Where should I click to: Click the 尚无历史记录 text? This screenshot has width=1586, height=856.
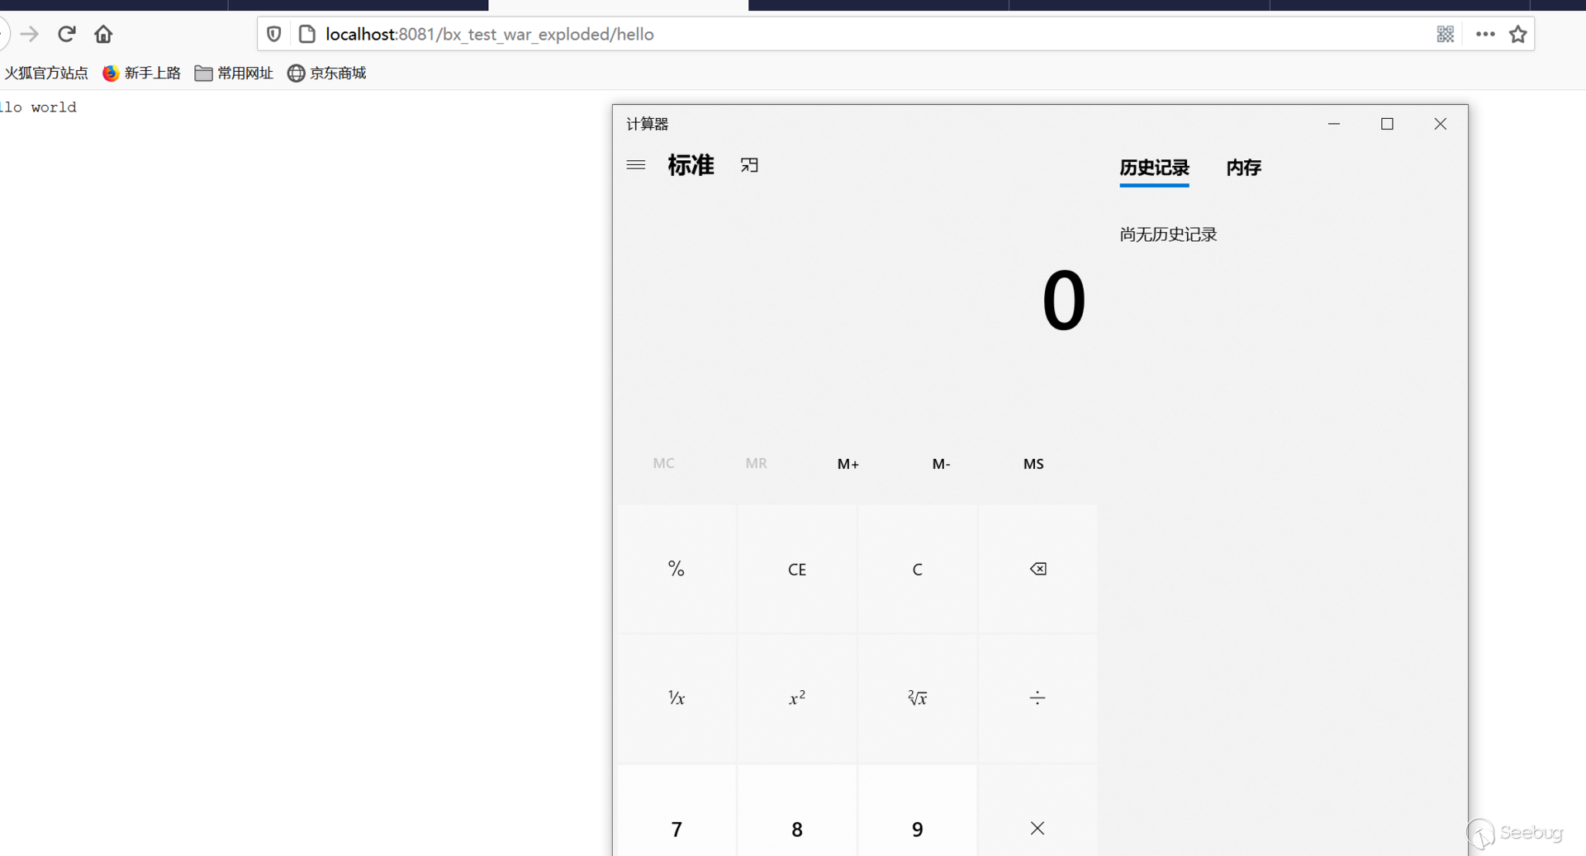click(x=1168, y=234)
